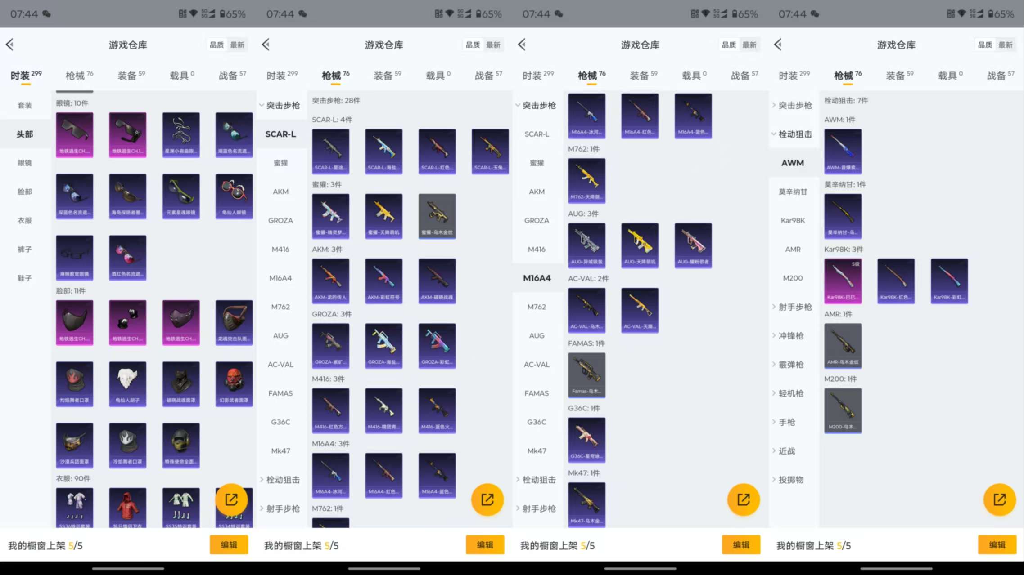
Task: Open the 冷焰舞者口罩 mask item
Action: point(128,446)
